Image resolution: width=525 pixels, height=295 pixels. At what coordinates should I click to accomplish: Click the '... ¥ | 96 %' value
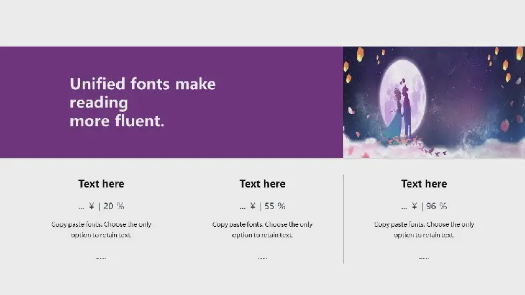424,206
